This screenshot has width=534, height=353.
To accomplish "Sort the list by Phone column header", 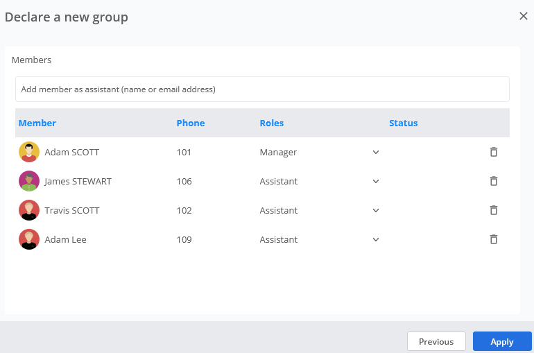I will (191, 123).
